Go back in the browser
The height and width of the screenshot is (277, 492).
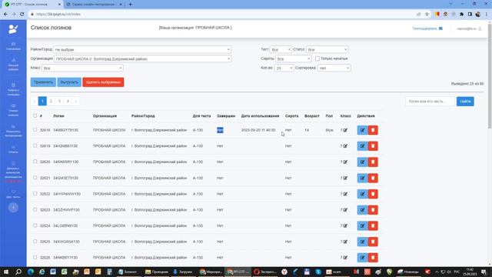click(x=5, y=14)
